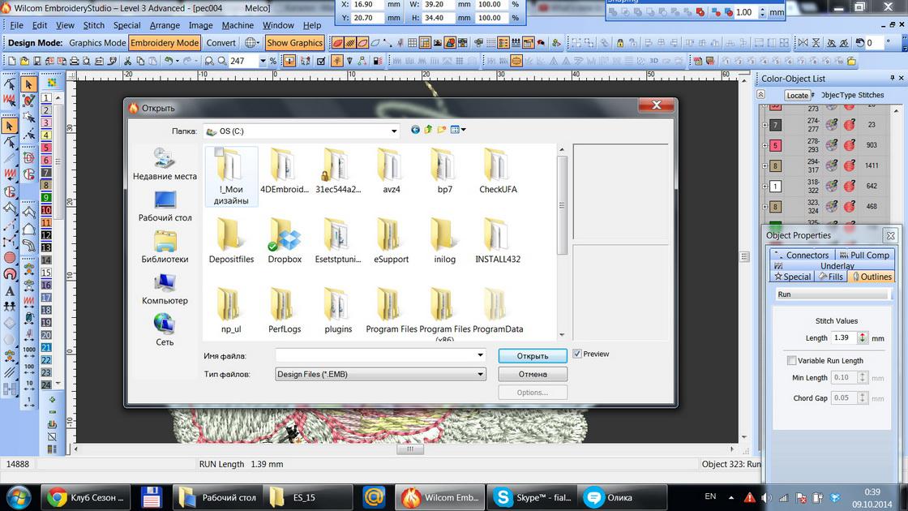
Task: Click the Skype taskbar button
Action: point(531,497)
